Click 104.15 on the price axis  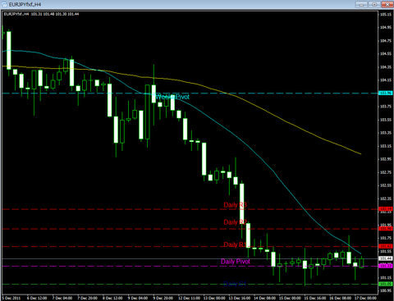pos(386,80)
